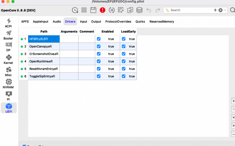Image resolution: width=235 pixels, height=146 pixels.
Task: Switch to the Quirks tab
Action: [140, 21]
